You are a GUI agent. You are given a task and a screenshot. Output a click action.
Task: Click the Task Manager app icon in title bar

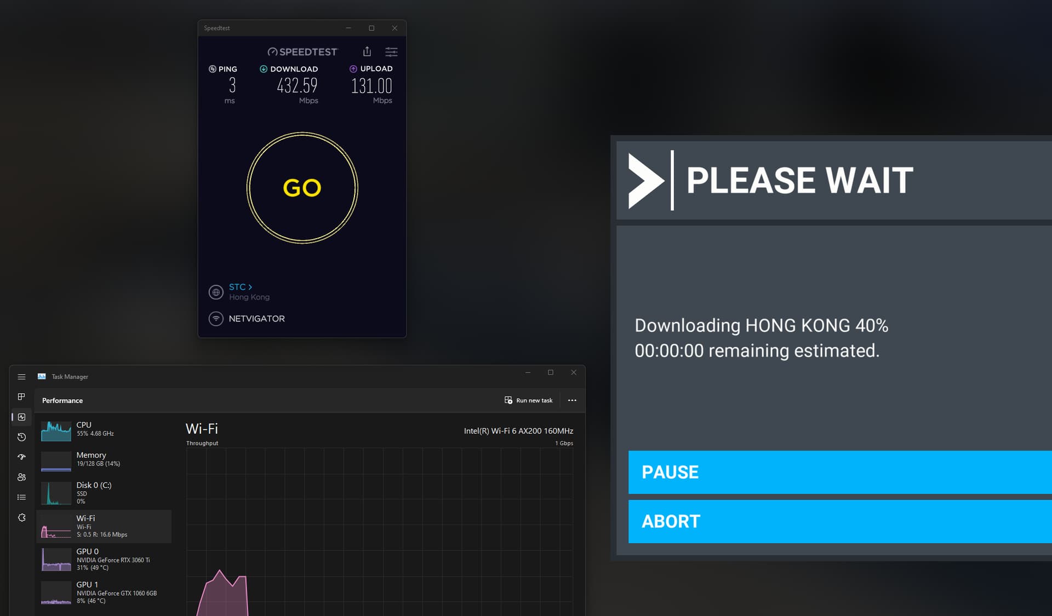tap(42, 377)
